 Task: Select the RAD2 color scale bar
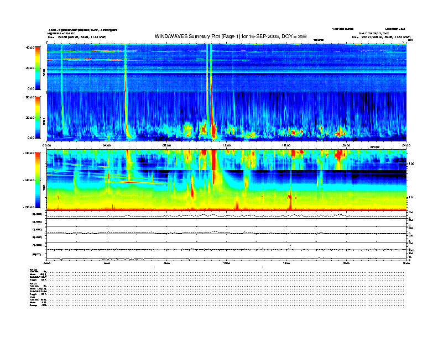click(38, 68)
